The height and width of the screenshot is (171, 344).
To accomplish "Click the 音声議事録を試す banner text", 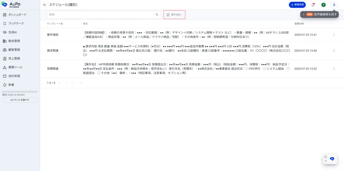I will coord(325,14).
